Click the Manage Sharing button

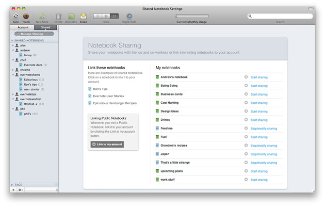[34, 34]
